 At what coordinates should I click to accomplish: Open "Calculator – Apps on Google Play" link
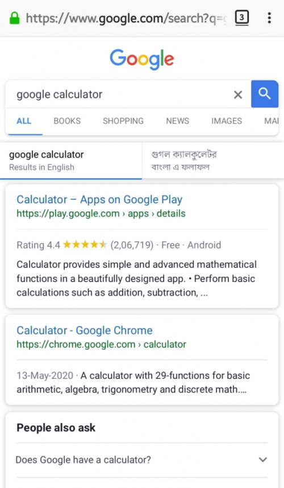coord(99,200)
